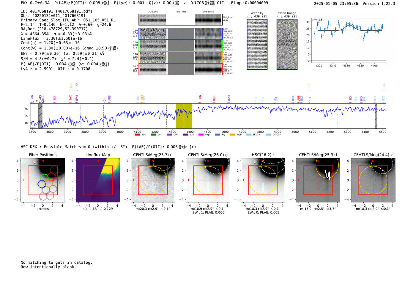Screen dimensions: 416x283
Task: Click the green OII legend swatch
Action: [x=153, y=135]
